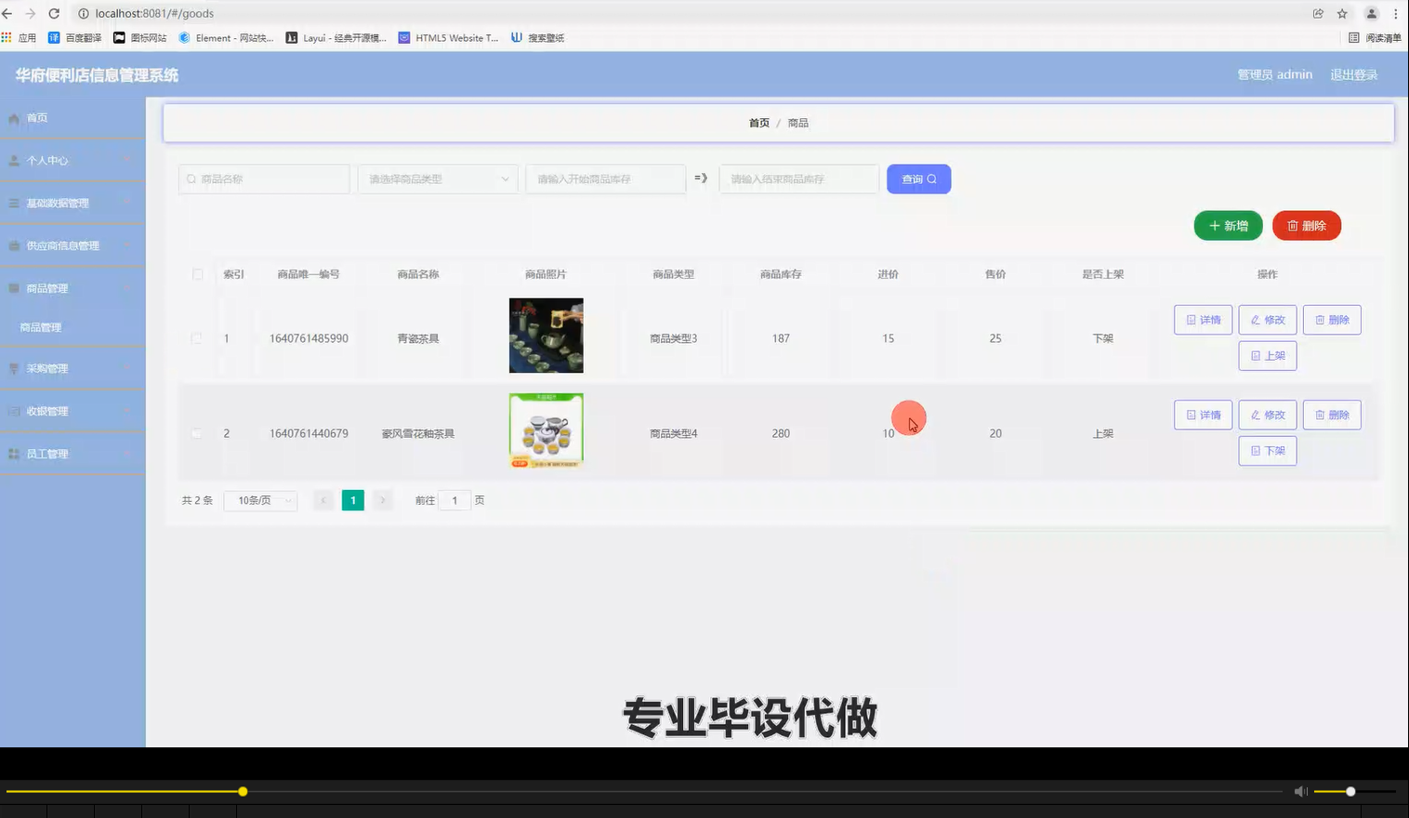Screen dimensions: 1409x818
Task: Click the 采购管理 sidebar icon
Action: click(x=13, y=367)
